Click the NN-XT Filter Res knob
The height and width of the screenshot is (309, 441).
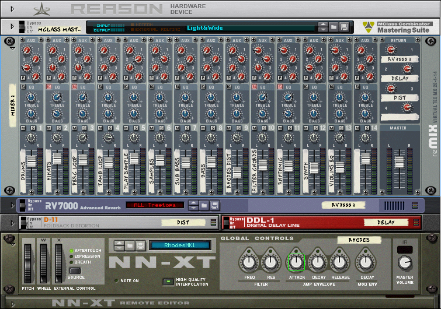tap(270, 262)
